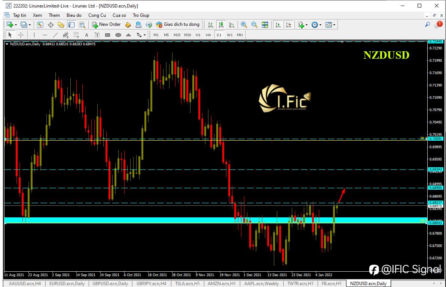The width and height of the screenshot is (446, 287).
Task: Open the notification bubble with badge 1
Action: tap(438, 24)
